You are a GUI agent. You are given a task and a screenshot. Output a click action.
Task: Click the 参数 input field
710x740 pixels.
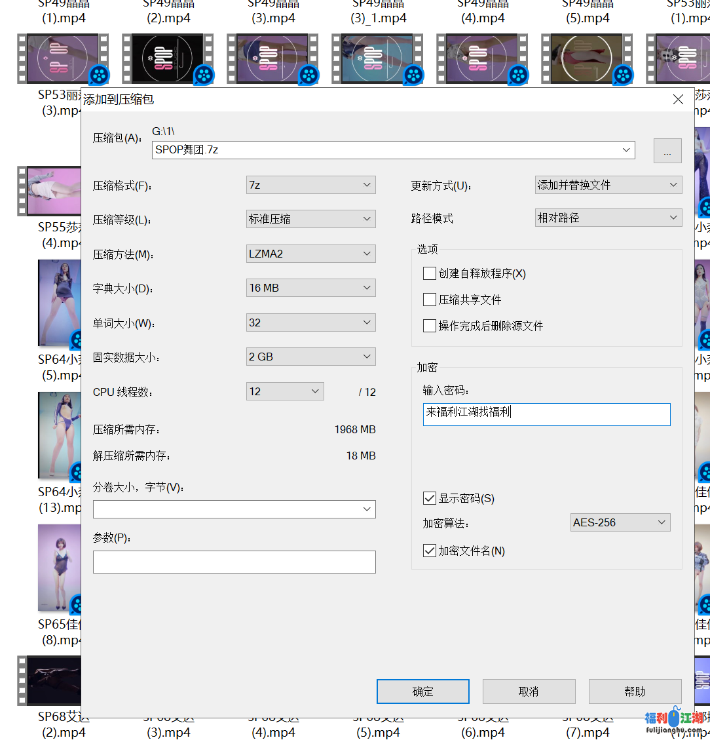(234, 562)
